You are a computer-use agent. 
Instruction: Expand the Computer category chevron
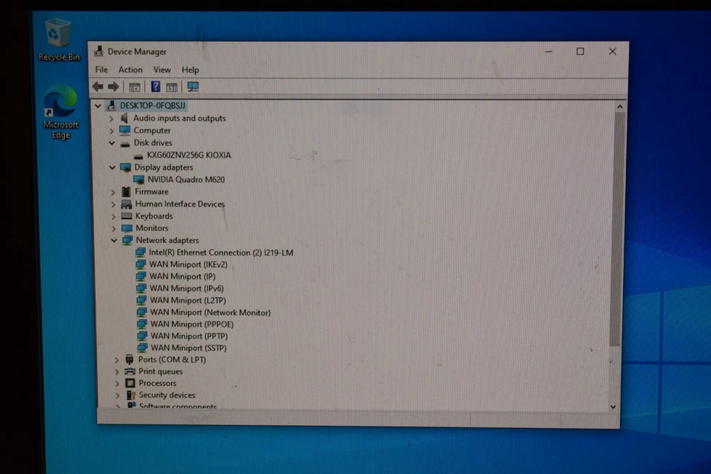[111, 130]
